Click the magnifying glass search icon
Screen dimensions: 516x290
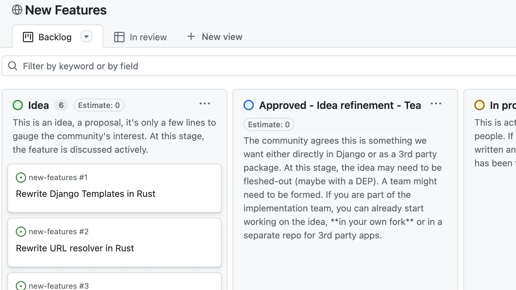coord(13,66)
